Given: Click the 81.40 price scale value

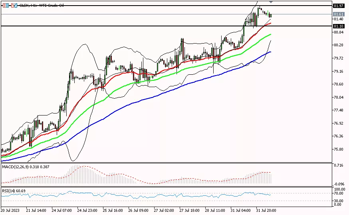Looking at the screenshot, I should click(339, 19).
